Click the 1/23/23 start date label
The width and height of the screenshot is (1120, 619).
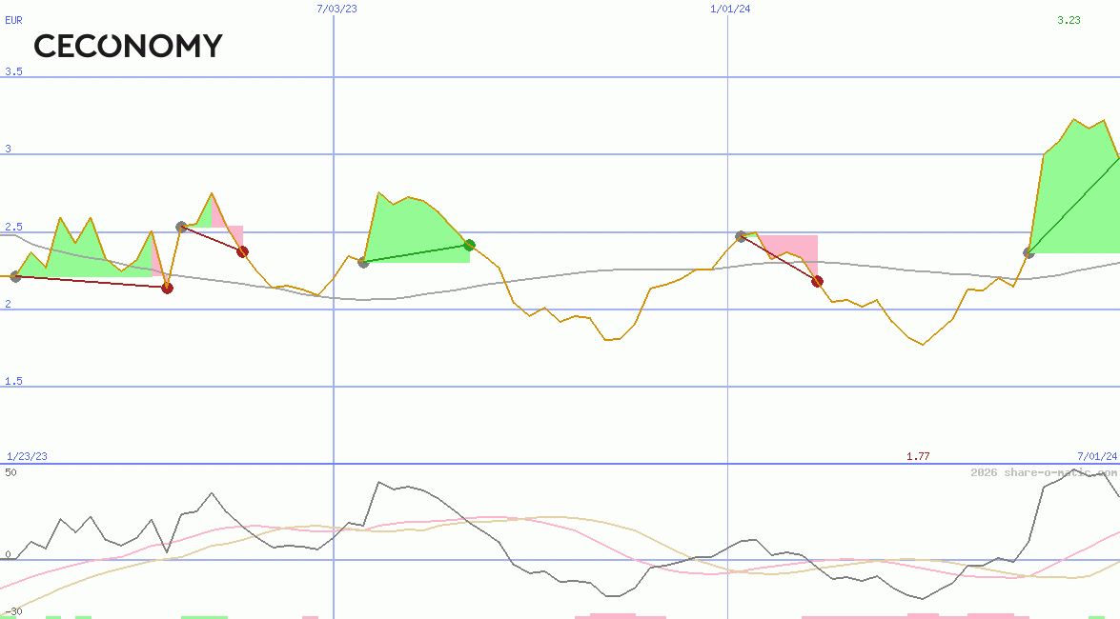27,456
